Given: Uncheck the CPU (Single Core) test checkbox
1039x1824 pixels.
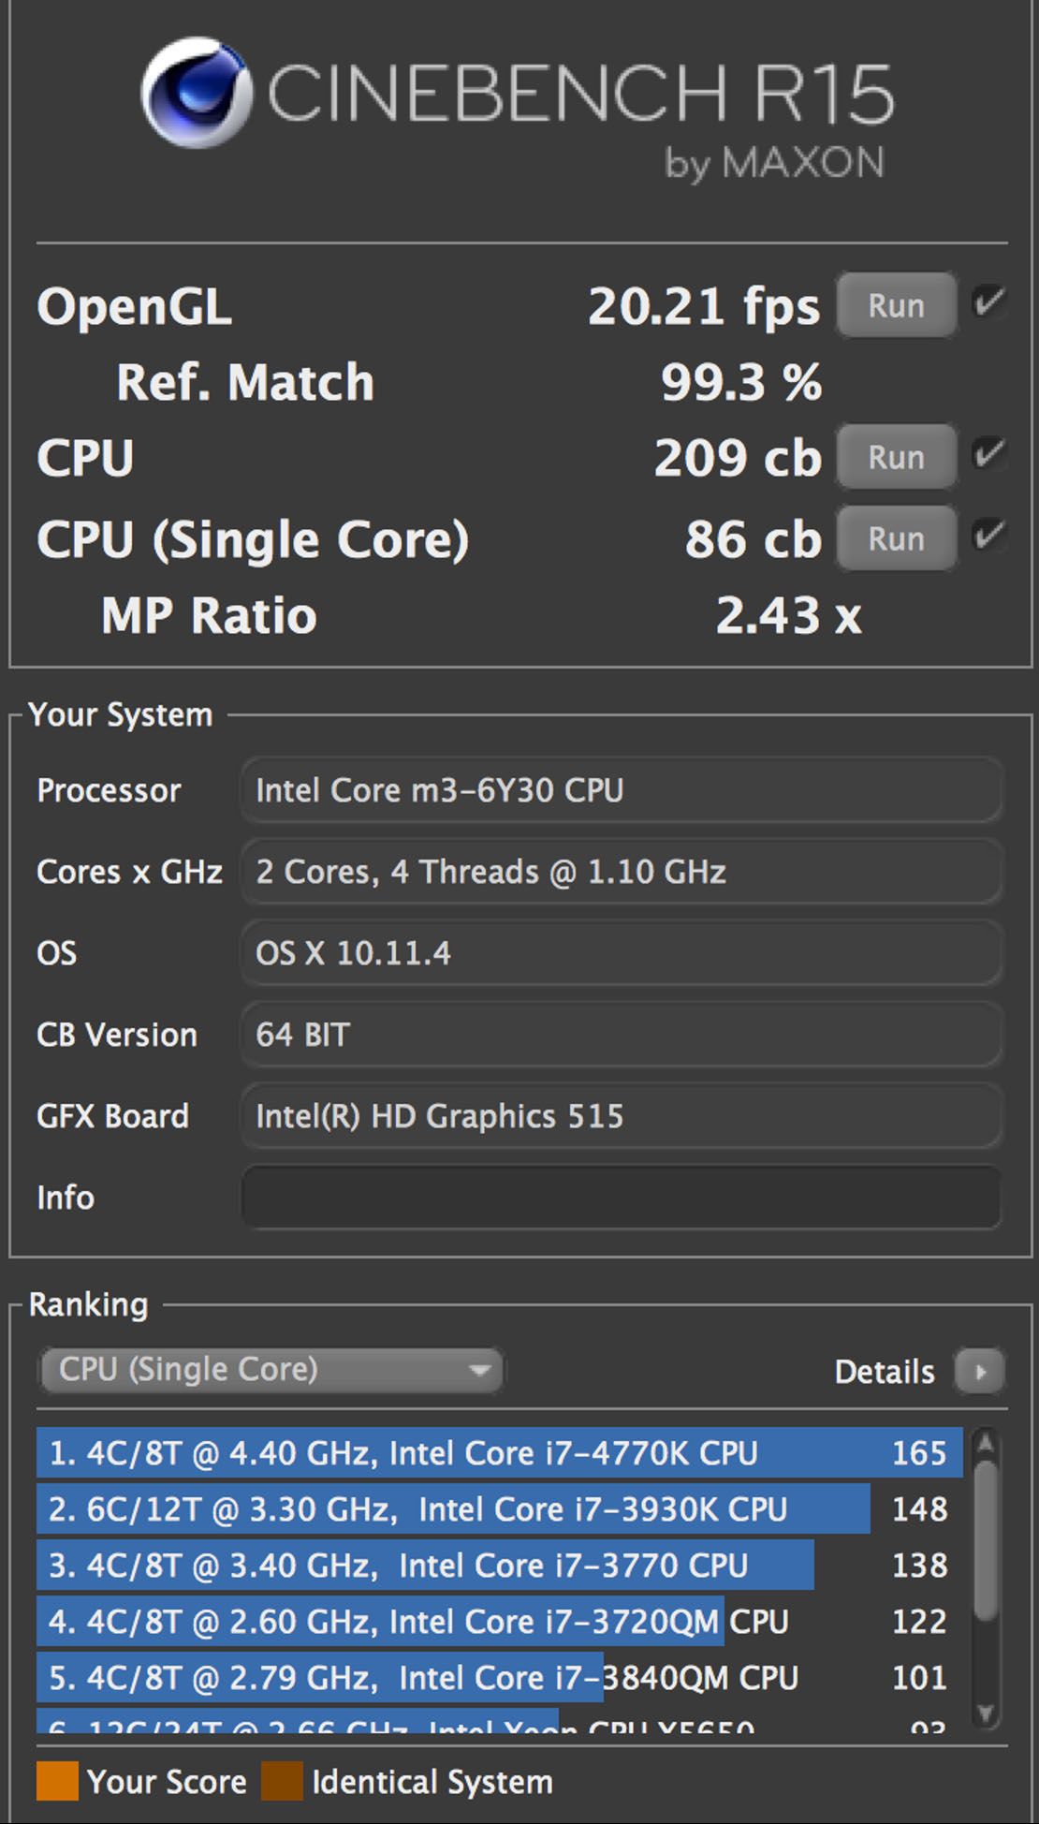Looking at the screenshot, I should [988, 536].
